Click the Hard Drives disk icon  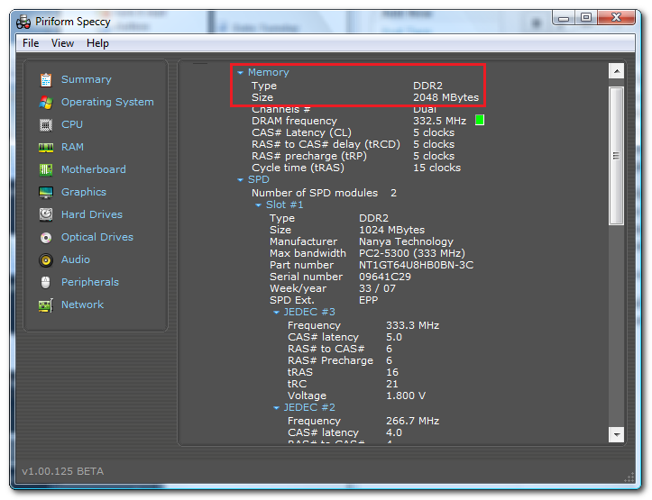coord(46,214)
